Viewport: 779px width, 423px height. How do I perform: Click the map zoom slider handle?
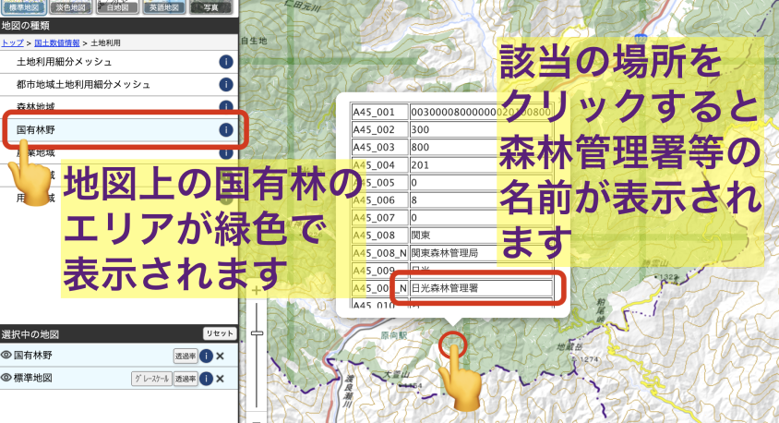tap(257, 332)
